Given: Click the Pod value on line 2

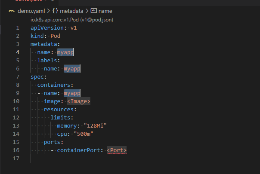Looking at the screenshot, I should tap(56, 36).
